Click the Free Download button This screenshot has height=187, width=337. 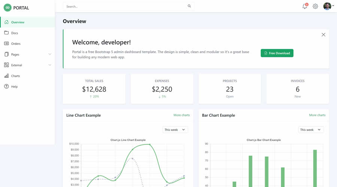pos(277,53)
